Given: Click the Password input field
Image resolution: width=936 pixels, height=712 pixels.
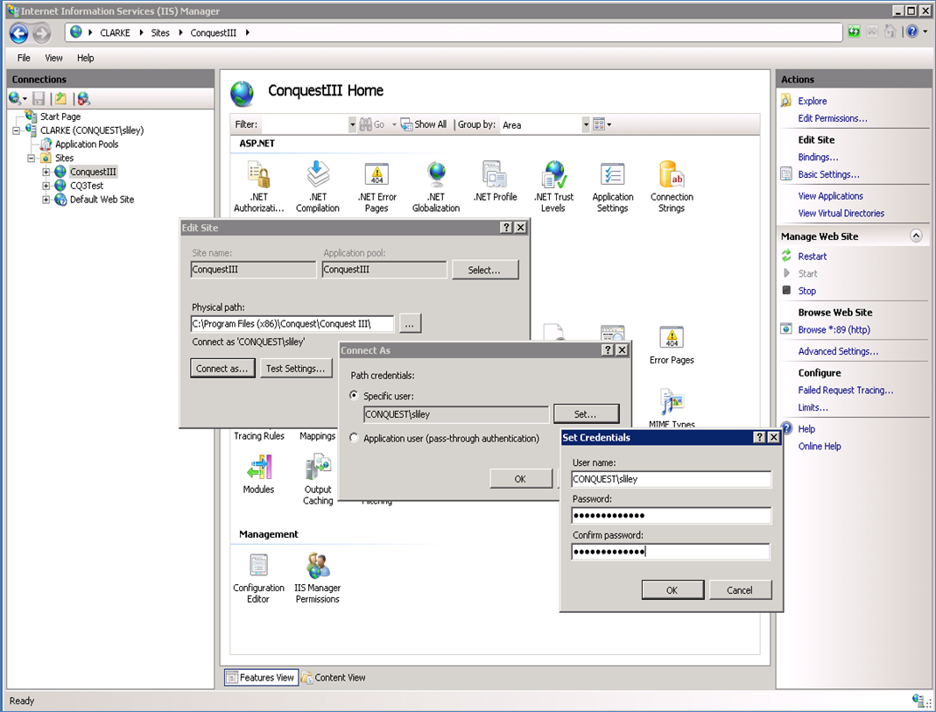Looking at the screenshot, I should (x=671, y=515).
